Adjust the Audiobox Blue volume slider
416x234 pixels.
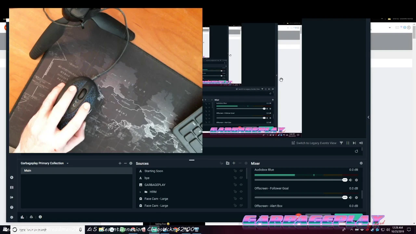pyautogui.click(x=301, y=180)
